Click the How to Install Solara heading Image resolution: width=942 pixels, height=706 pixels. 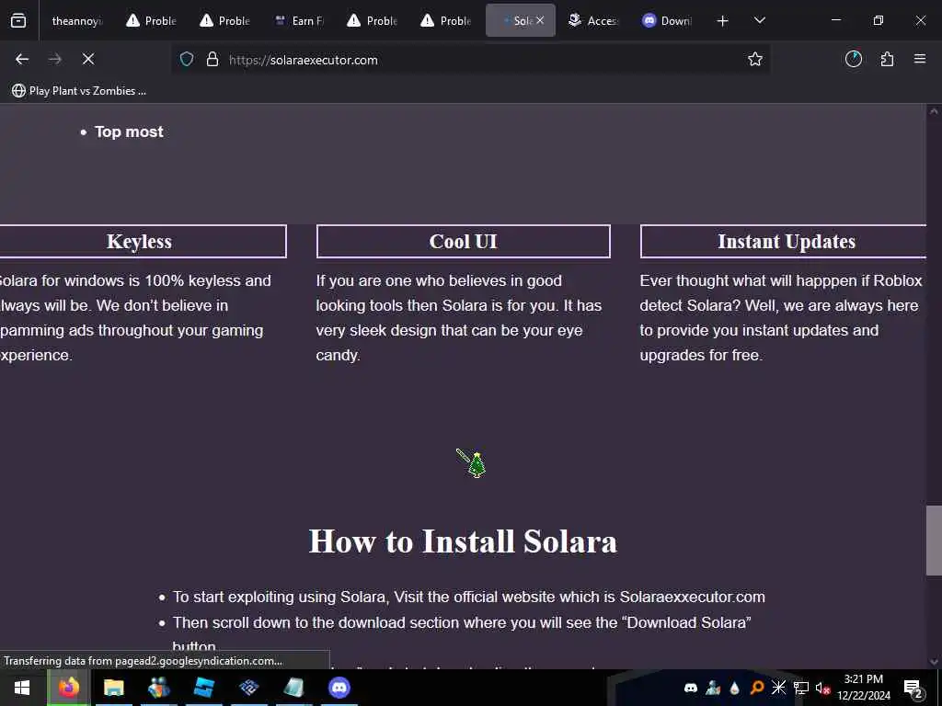[x=463, y=541]
